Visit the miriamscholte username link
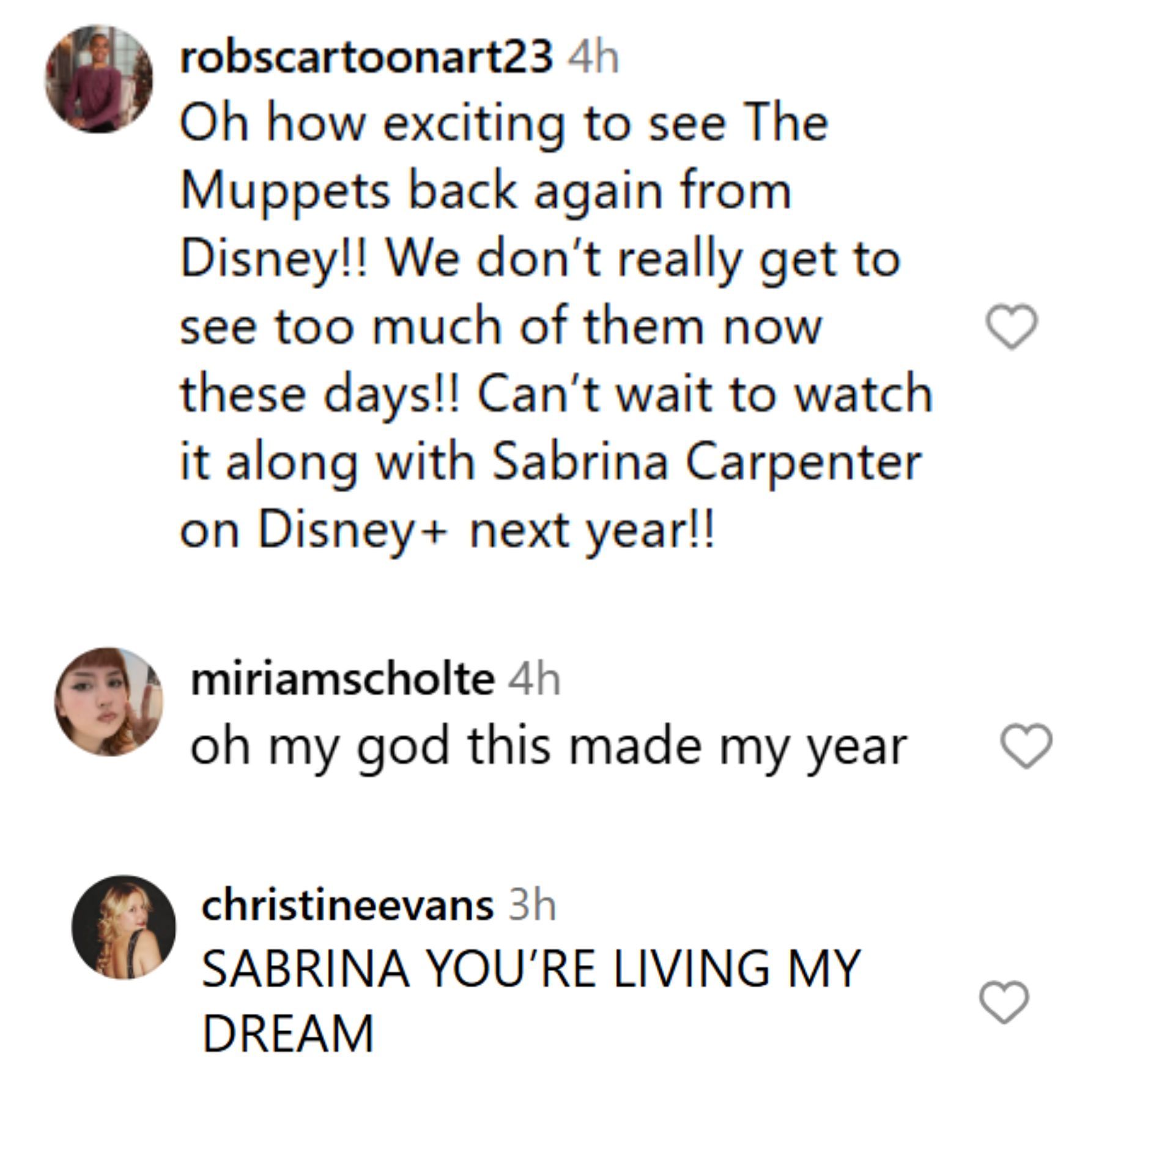The width and height of the screenshot is (1162, 1162). point(342,679)
